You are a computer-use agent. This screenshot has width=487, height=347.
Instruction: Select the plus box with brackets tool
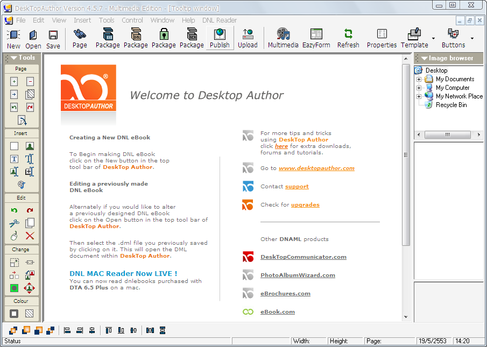(x=30, y=172)
